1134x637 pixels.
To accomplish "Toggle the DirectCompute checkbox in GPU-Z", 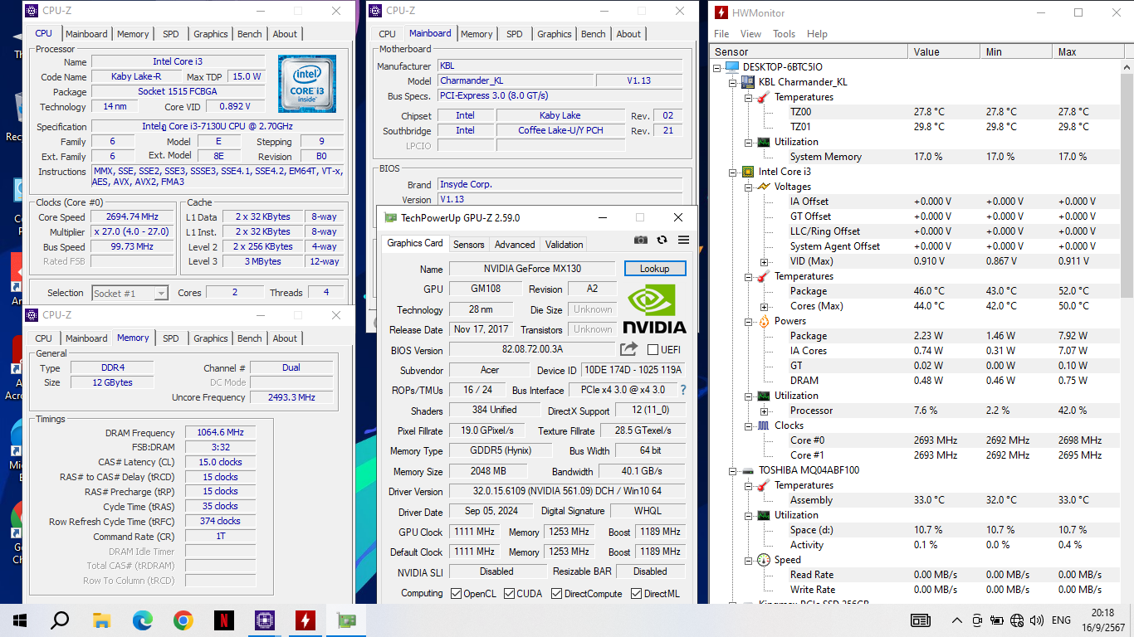I will [x=556, y=594].
